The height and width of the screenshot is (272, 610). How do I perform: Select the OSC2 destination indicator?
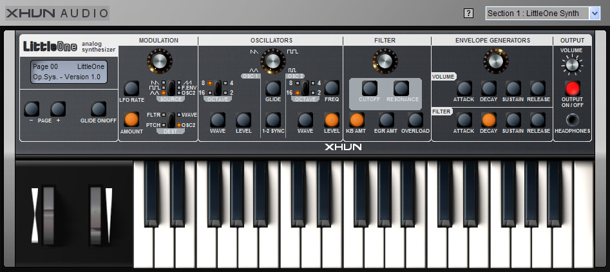pyautogui.click(x=179, y=125)
